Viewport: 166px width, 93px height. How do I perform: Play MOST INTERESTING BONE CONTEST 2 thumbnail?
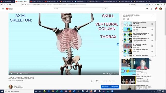pyautogui.click(x=128, y=41)
